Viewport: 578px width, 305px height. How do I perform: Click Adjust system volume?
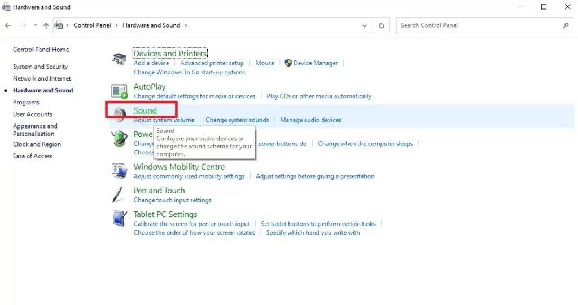coord(164,120)
